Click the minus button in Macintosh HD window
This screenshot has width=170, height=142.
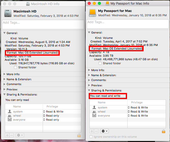[x=11, y=135]
